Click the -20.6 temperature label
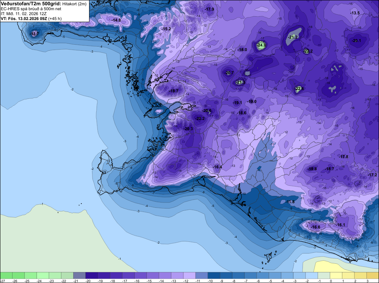Image resolution: width=379 pixels, height=283 pixels. point(207,111)
